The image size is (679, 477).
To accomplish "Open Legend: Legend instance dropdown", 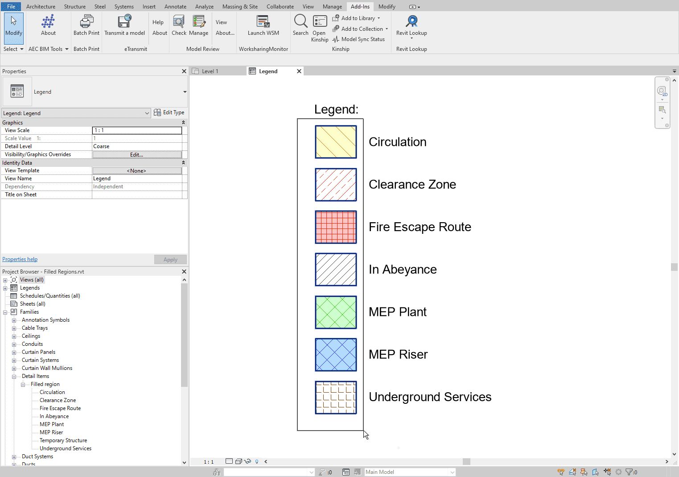I will 76,113.
